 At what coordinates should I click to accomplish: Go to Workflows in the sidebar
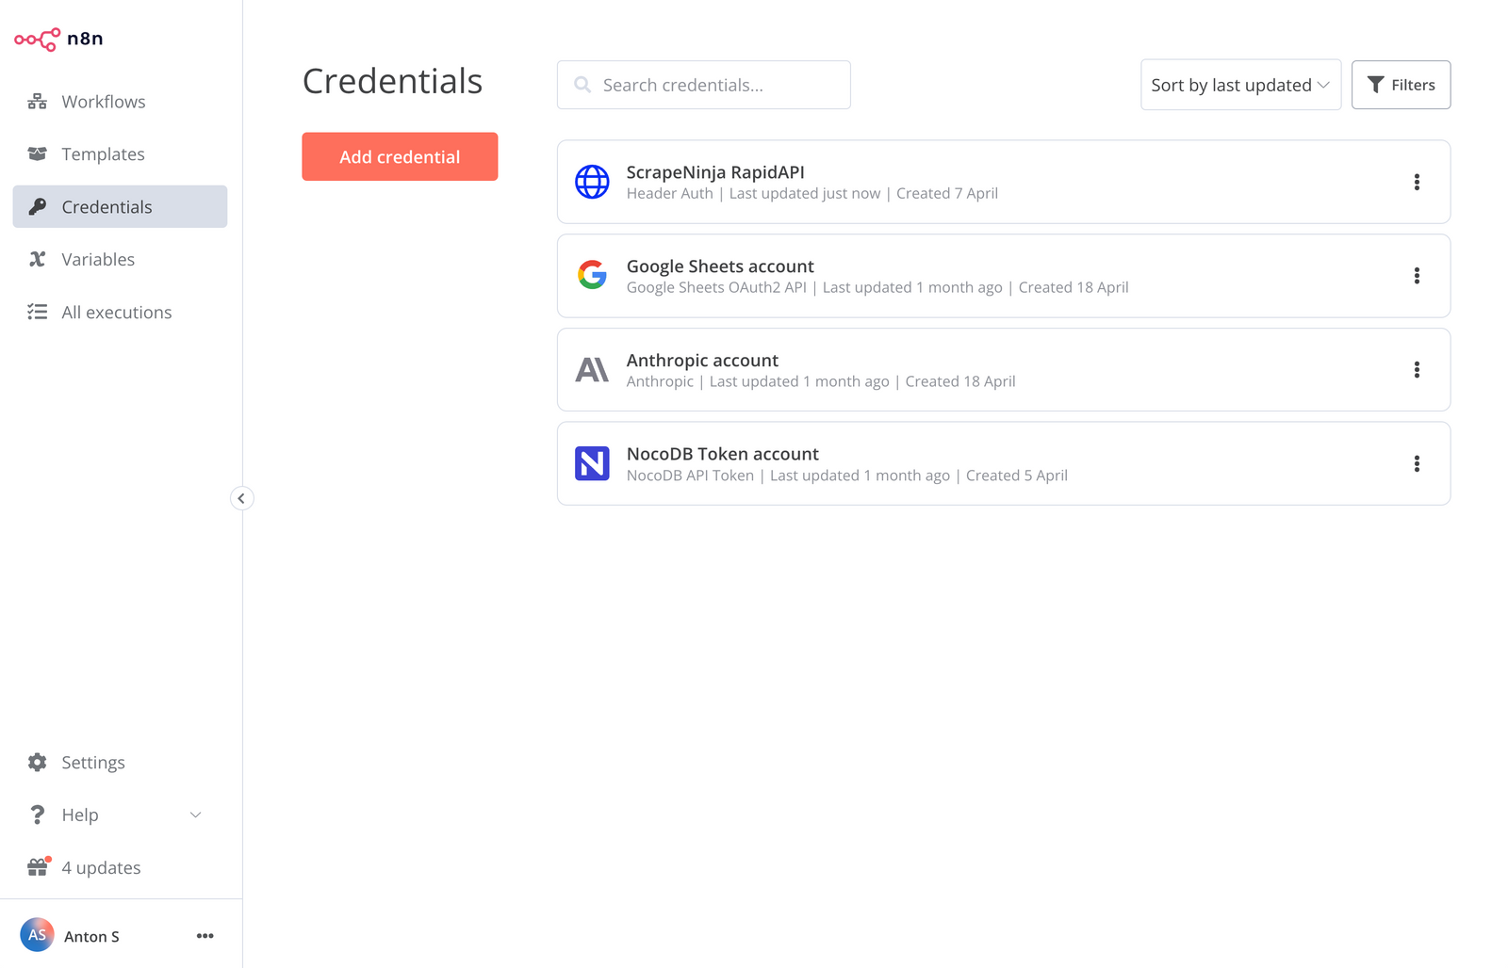pyautogui.click(x=103, y=102)
